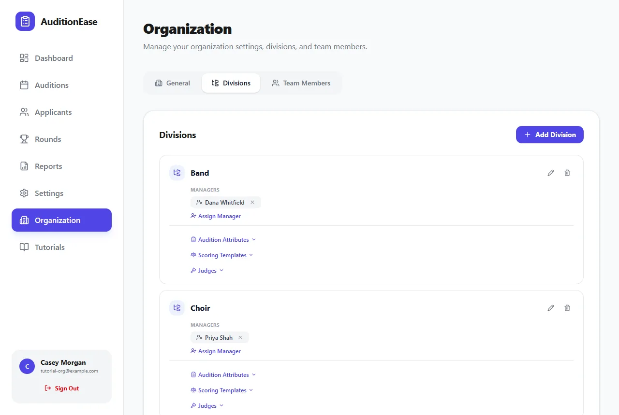Viewport: 619px width, 415px height.
Task: Expand Audition Attributes for Choir
Action: [x=223, y=375]
